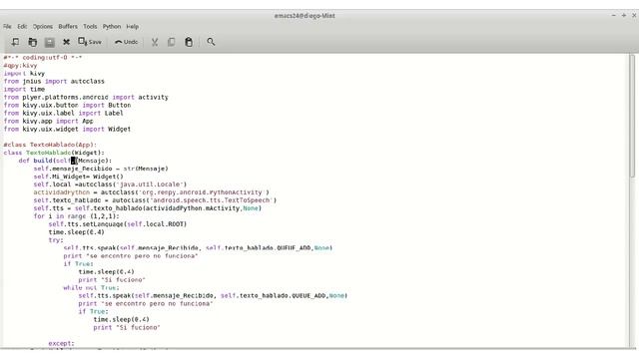
Task: Click 'self.Mi_Widget= Widget()' line
Action: (x=78, y=177)
